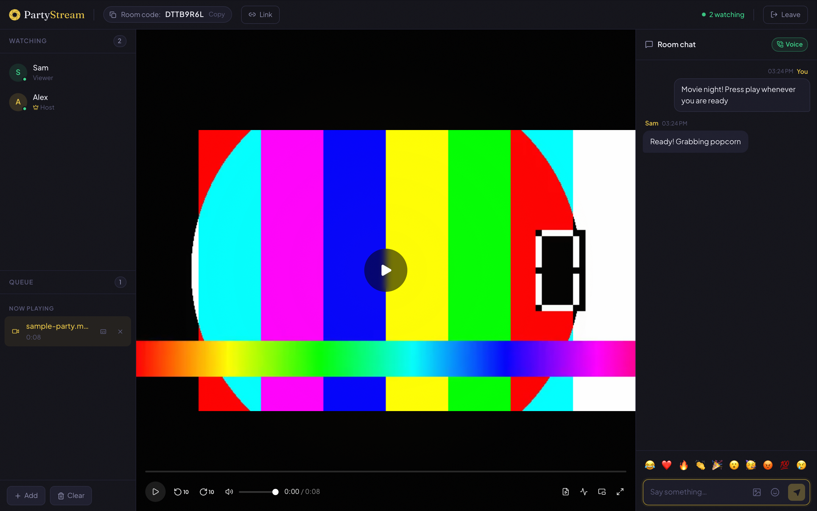The height and width of the screenshot is (511, 817).
Task: Start Voice chat
Action: (790, 44)
